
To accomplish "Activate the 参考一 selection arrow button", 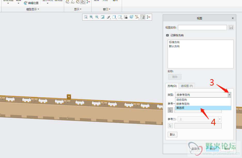I will click(x=170, y=110).
